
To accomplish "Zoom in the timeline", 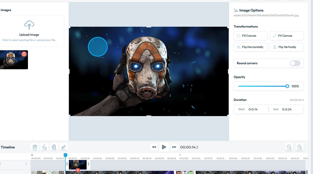I will pos(299,147).
